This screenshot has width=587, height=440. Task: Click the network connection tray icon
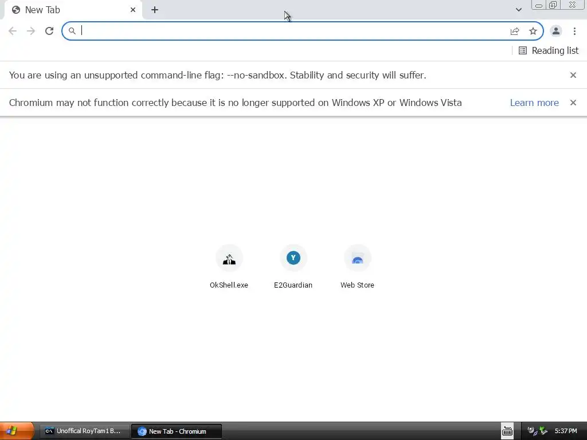(532, 431)
